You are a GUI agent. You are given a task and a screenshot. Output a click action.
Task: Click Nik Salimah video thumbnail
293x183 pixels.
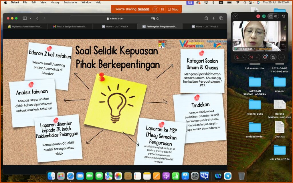(259, 36)
